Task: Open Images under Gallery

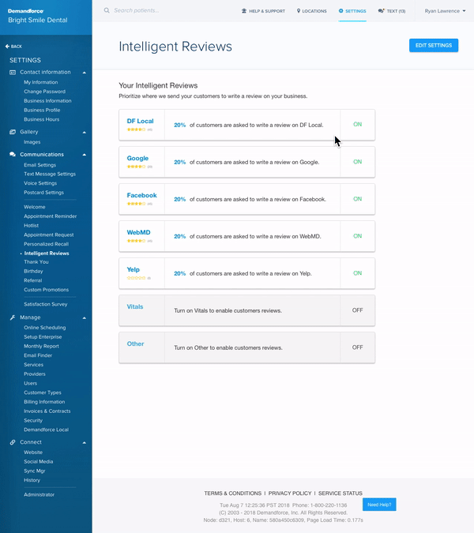Action: click(32, 142)
